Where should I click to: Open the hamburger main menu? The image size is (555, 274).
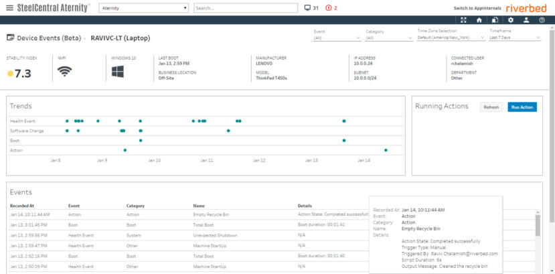tap(10, 8)
